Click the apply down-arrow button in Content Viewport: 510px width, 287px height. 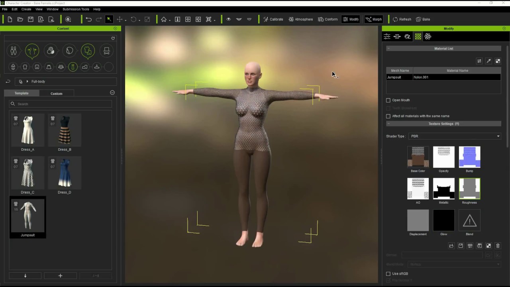(x=25, y=275)
